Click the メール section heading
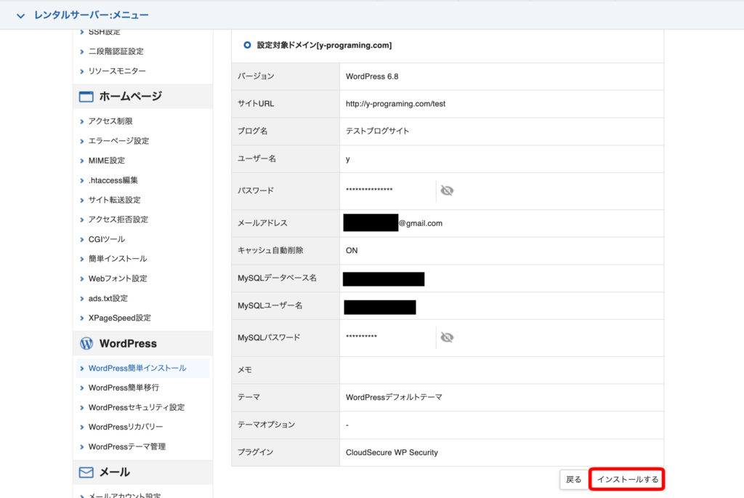744x498 pixels. (114, 473)
